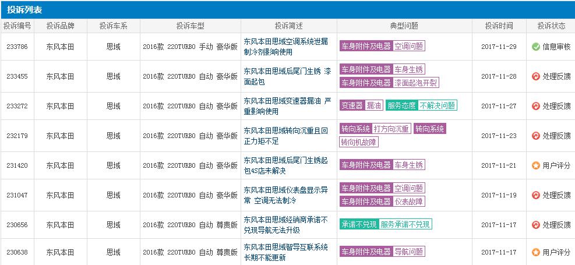This screenshot has width=575, height=265.
Task: Click complaint number 232179
Action: coord(17,136)
